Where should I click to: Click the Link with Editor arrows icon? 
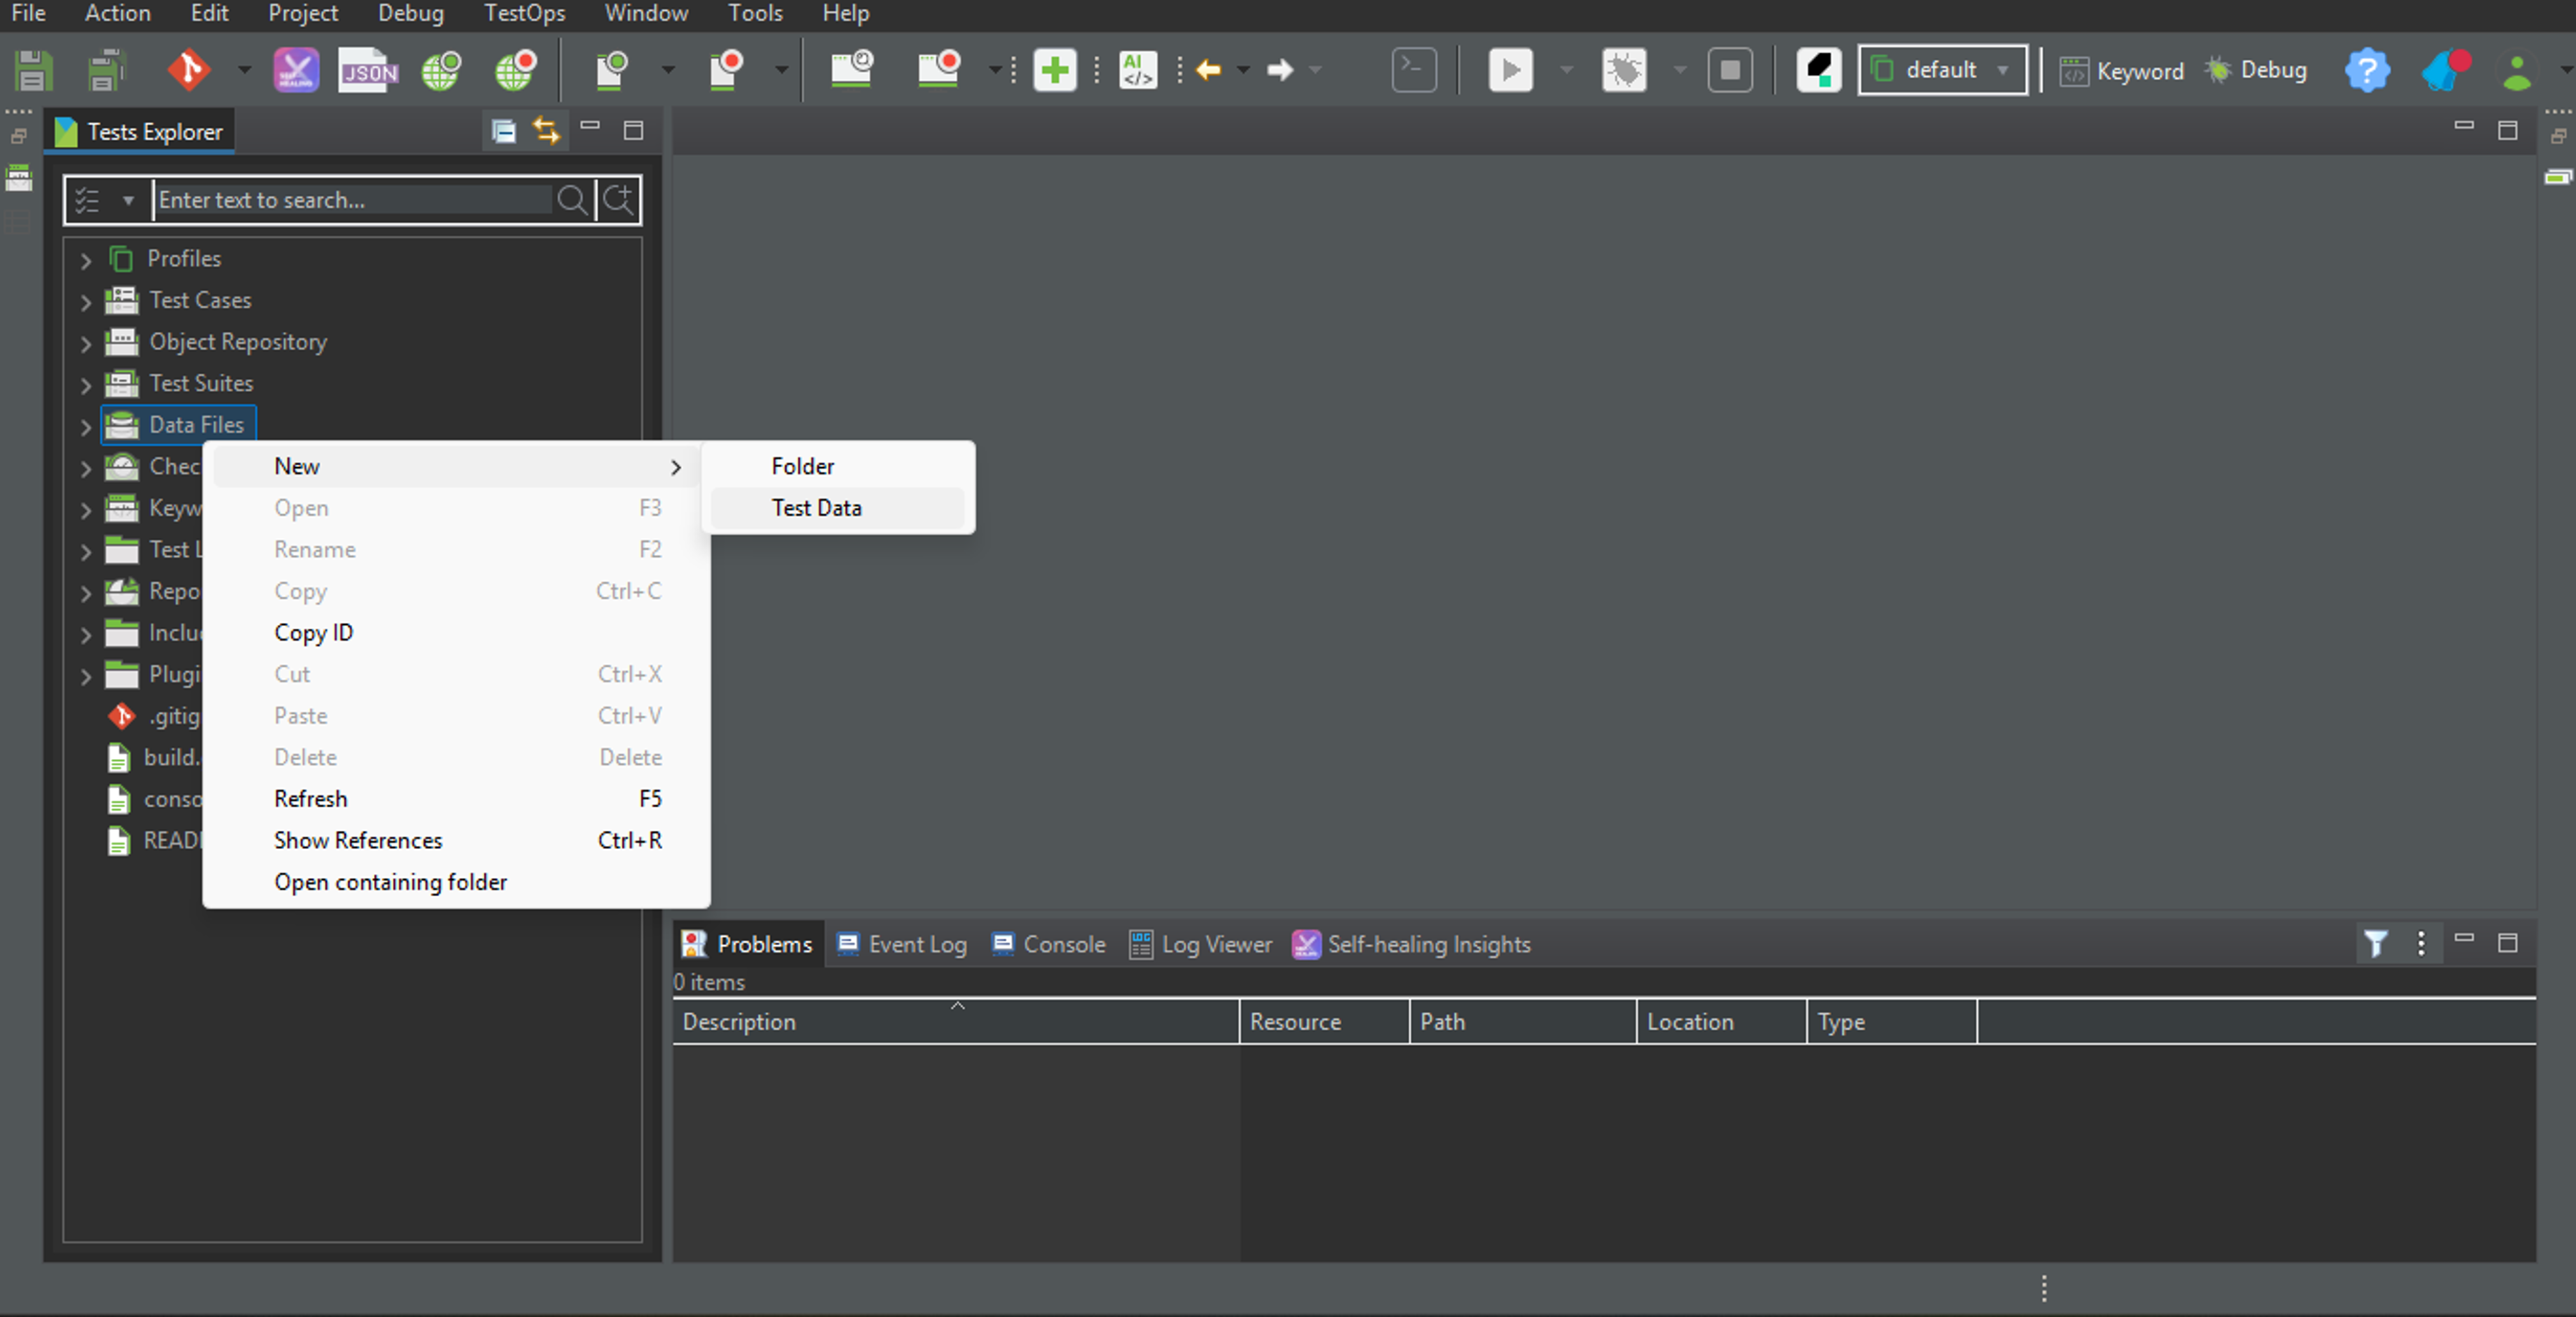coord(546,131)
